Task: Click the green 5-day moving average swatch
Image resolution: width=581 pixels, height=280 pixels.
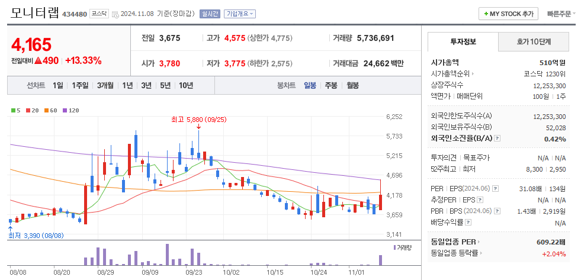Action: click(x=14, y=110)
